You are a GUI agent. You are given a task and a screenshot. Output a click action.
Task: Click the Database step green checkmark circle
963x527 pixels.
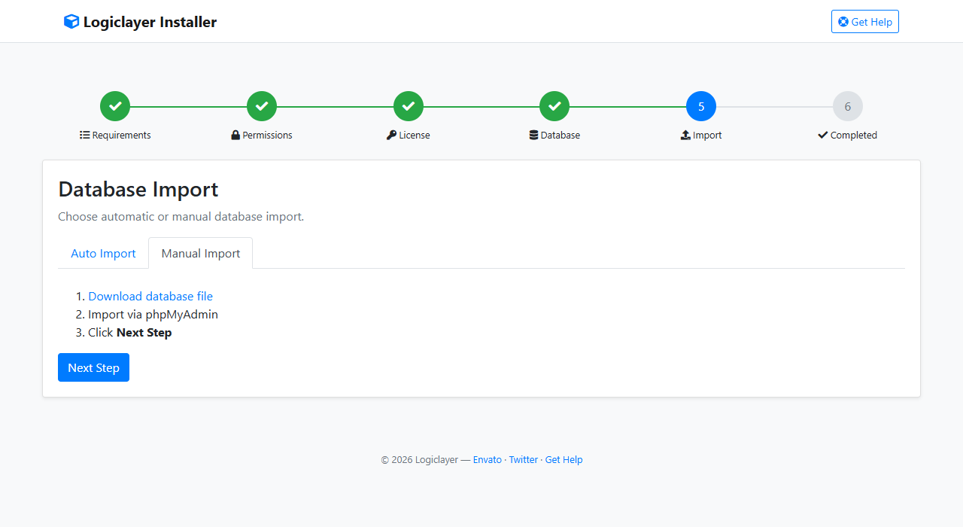click(554, 106)
